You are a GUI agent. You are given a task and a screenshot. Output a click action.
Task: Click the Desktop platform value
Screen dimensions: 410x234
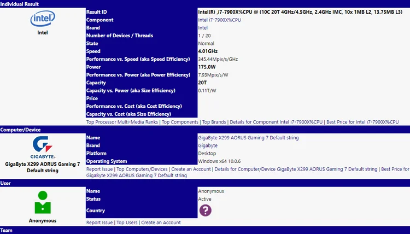tap(207, 153)
